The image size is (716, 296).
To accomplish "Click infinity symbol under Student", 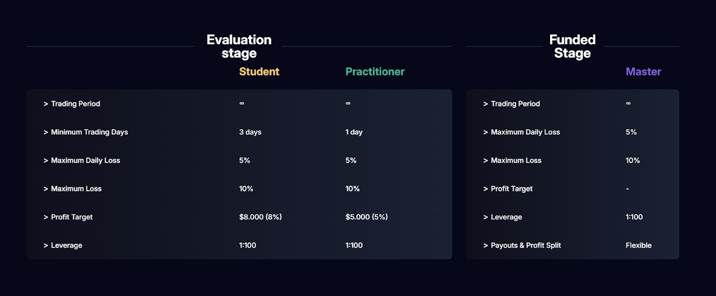I will pyautogui.click(x=242, y=103).
